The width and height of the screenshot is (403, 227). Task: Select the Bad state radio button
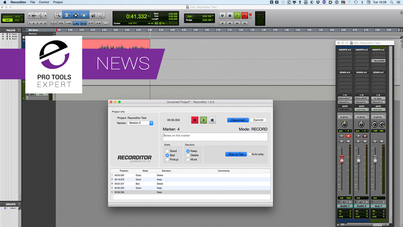click(x=167, y=155)
